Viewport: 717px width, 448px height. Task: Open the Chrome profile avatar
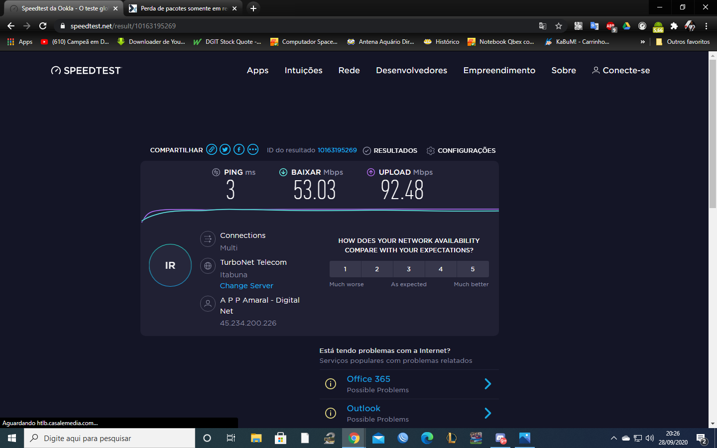click(690, 26)
